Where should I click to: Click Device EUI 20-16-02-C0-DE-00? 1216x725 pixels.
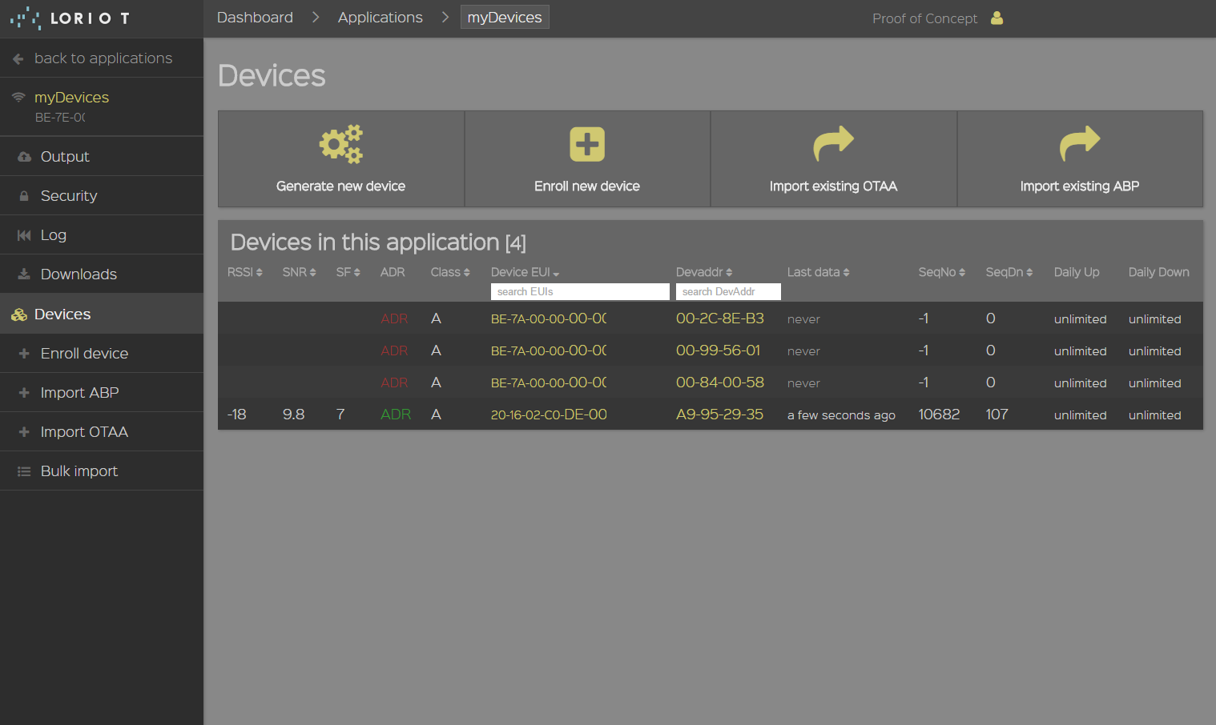tap(549, 415)
